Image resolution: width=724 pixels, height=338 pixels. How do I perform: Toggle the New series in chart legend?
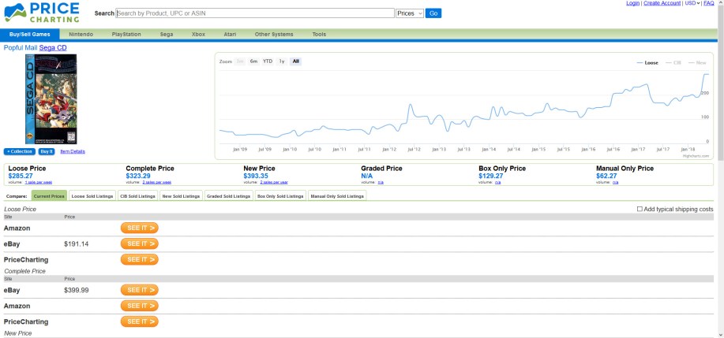click(x=698, y=62)
